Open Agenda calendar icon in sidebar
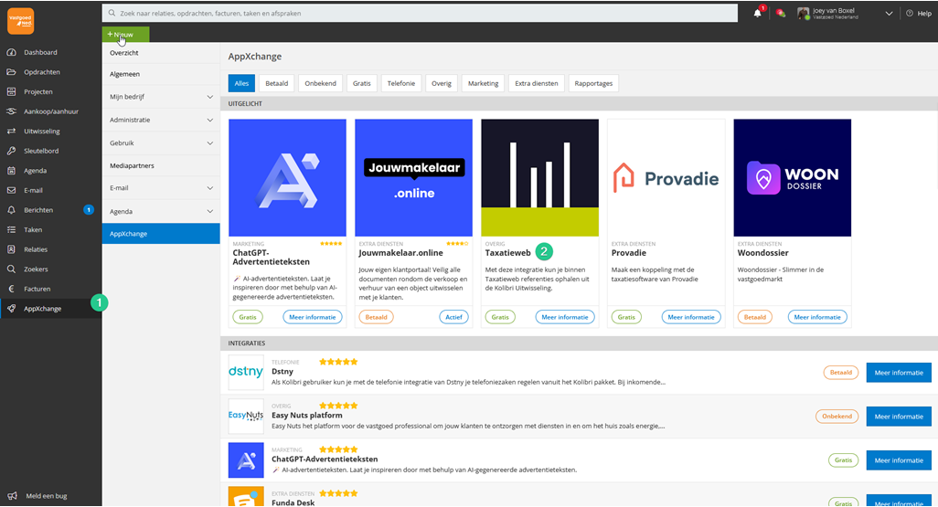This screenshot has height=507, width=938. (11, 171)
